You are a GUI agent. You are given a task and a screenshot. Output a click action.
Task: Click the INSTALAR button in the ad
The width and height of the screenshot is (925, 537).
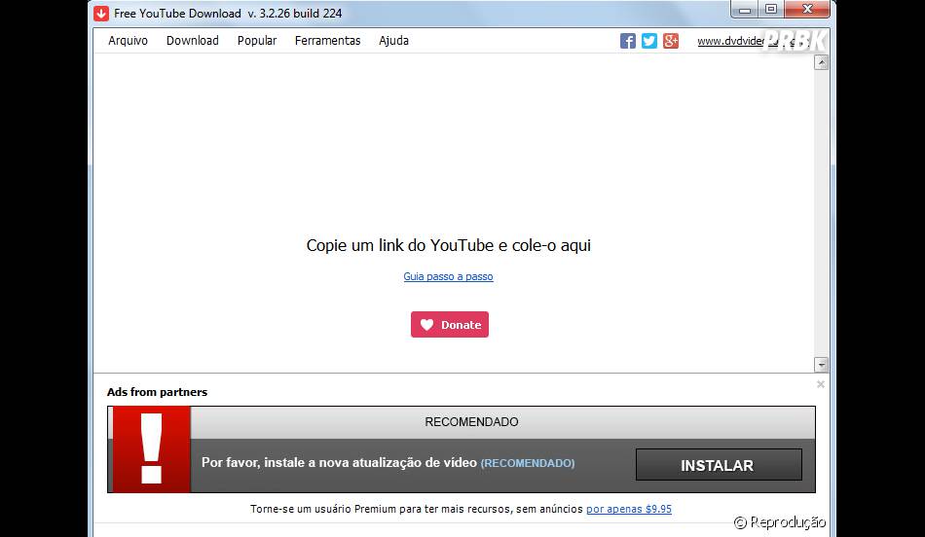coord(719,465)
